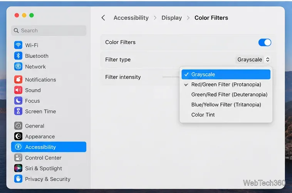Click the Filter type label

pos(118,60)
